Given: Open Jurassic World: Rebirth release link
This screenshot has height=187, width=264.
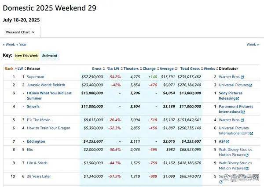Looking at the screenshot, I should (x=46, y=85).
